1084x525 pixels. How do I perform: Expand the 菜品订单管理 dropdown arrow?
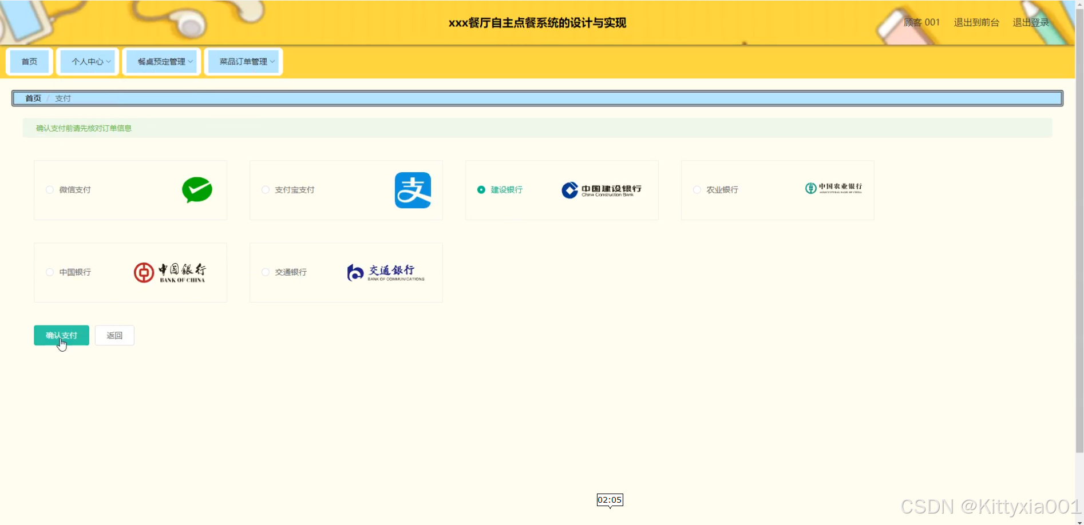point(272,62)
